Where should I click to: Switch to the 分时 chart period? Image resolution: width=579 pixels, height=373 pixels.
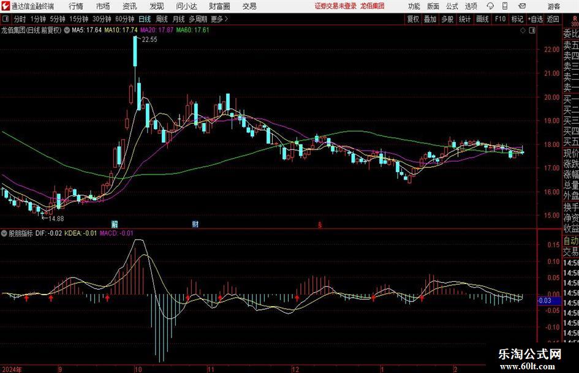20,19
